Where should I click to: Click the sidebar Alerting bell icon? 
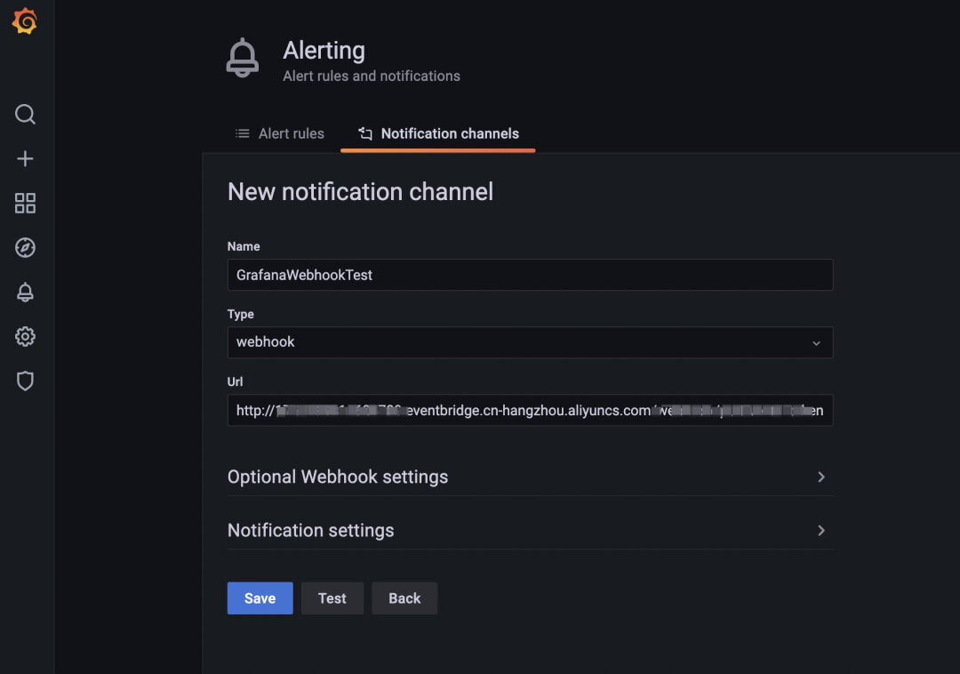tap(25, 293)
